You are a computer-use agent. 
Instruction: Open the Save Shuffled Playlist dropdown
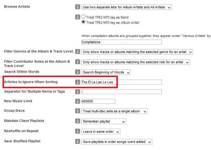(117, 142)
